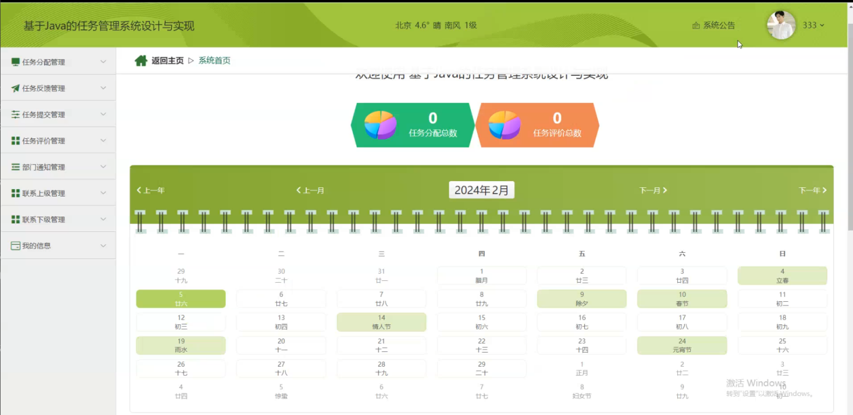The image size is (853, 415).
Task: Click 下一年 to go to next year
Action: pyautogui.click(x=813, y=190)
